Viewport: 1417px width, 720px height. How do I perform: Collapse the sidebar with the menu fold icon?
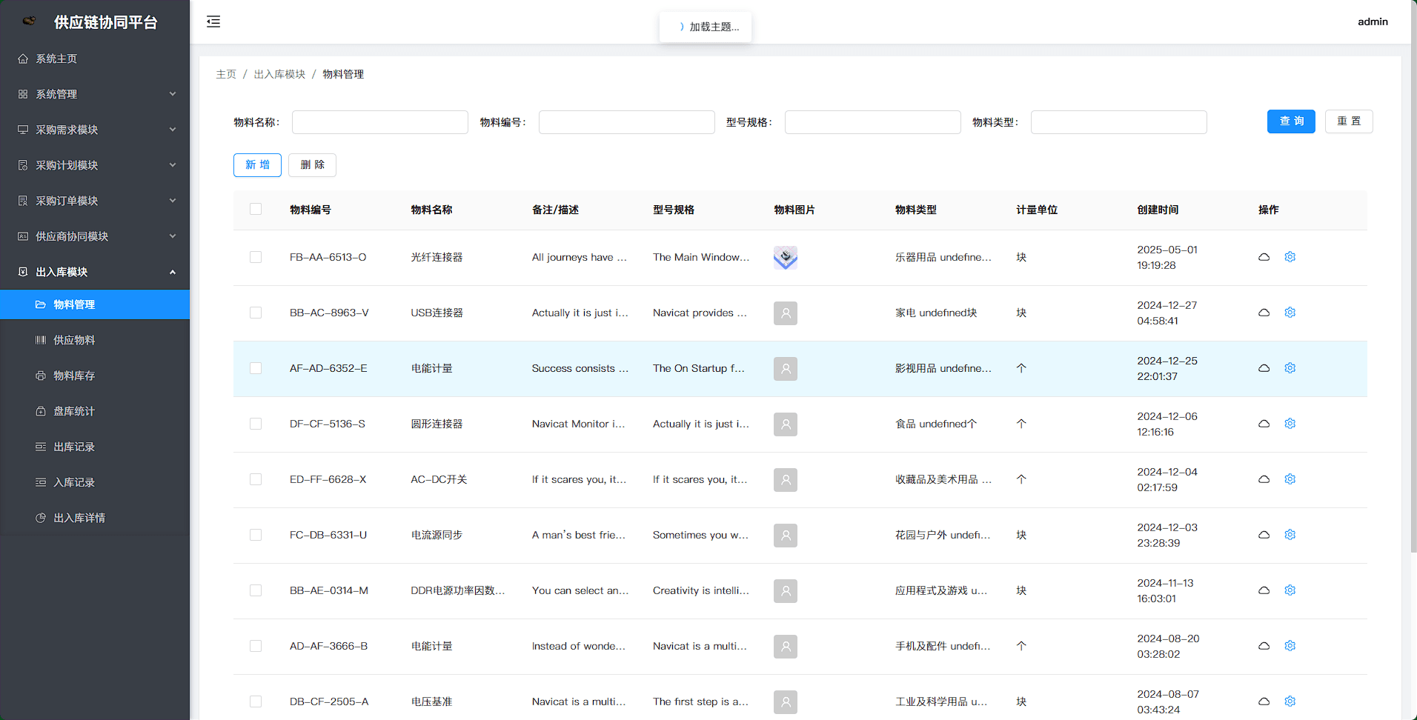pyautogui.click(x=213, y=21)
